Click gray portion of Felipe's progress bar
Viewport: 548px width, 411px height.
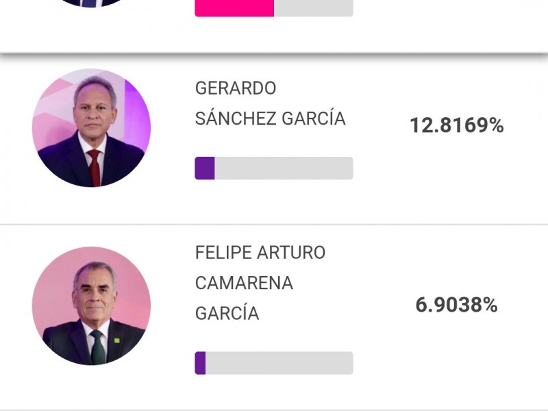(279, 363)
